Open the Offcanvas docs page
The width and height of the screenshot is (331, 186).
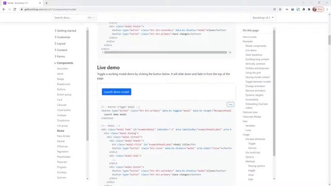[63, 146]
